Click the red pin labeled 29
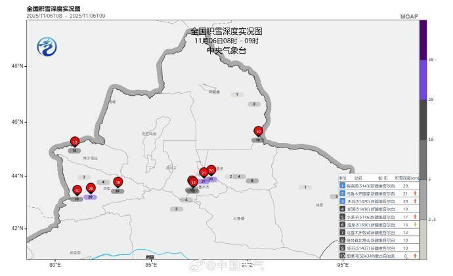453x276 pixels. (90, 189)
